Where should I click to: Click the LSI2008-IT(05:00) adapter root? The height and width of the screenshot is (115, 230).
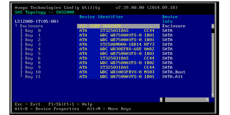37,21
